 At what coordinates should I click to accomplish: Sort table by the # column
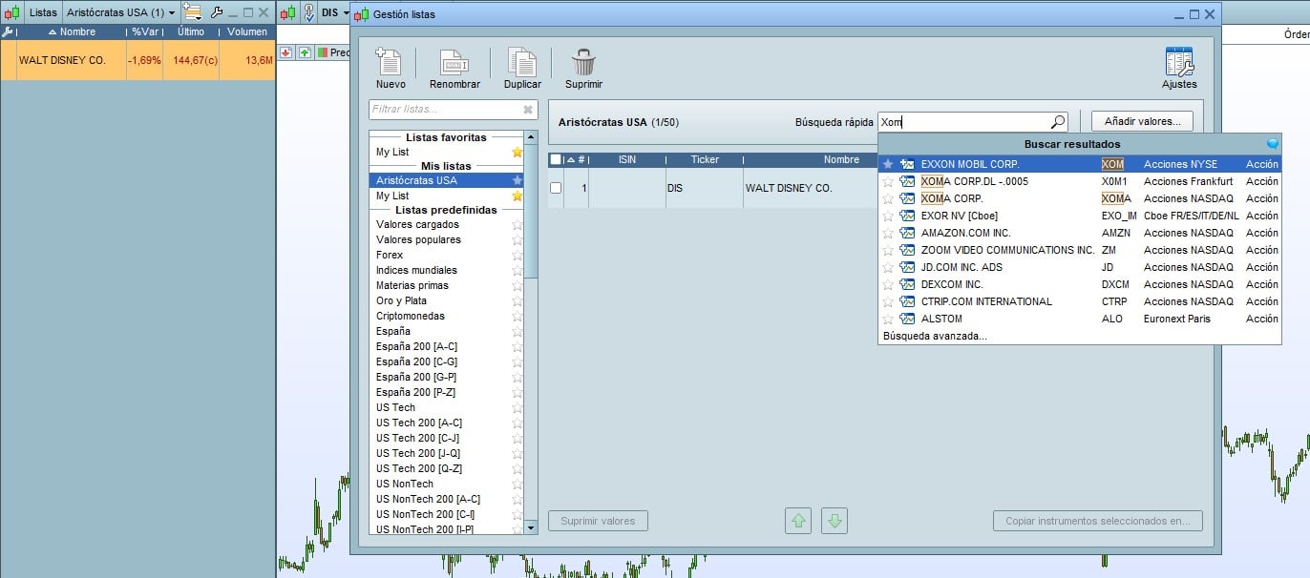577,159
